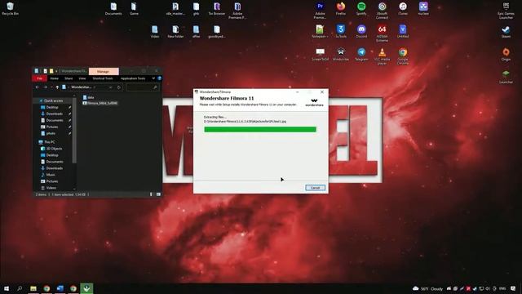522x294 pixels.
Task: Open 3D Objects under This PC
Action: (54, 149)
